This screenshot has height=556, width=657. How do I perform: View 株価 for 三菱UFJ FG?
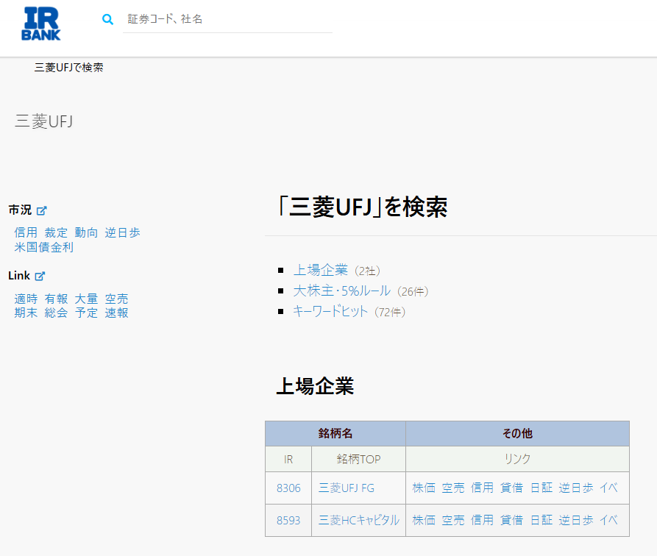(424, 488)
